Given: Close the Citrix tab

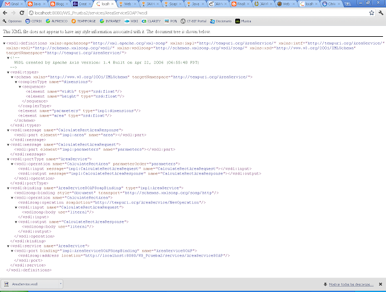Looking at the screenshot, I should tap(339, 4).
